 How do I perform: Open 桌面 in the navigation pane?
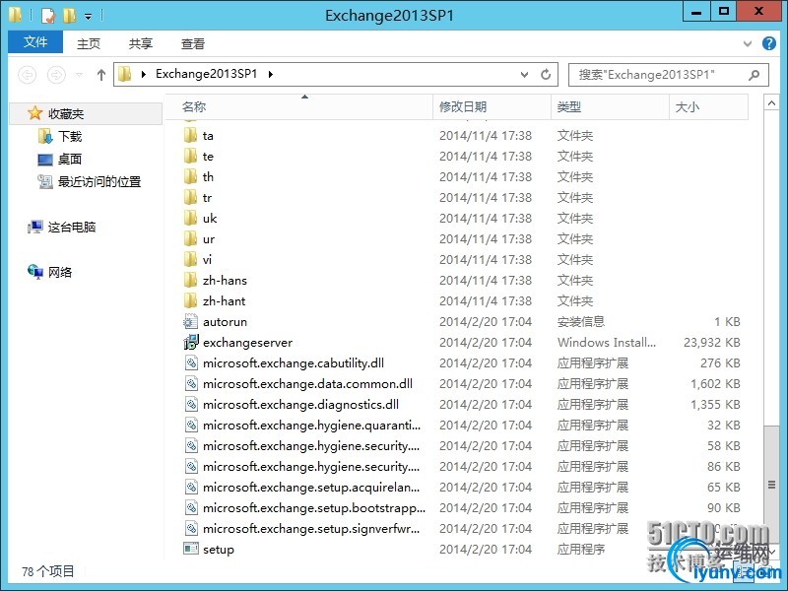[70, 160]
